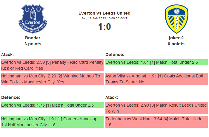The height and width of the screenshot is (137, 209).
Task: Select the Winning Method To Win To Nil bet
Action: pos(52,79)
